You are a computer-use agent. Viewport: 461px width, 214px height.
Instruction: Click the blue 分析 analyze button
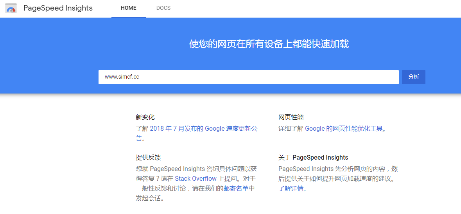click(414, 77)
